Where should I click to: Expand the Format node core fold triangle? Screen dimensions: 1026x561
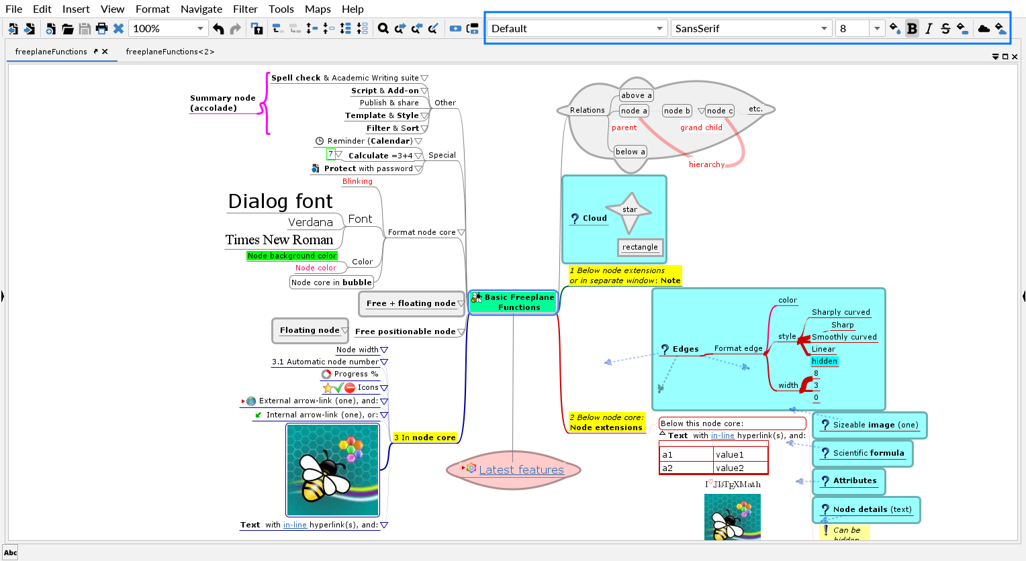tap(461, 233)
